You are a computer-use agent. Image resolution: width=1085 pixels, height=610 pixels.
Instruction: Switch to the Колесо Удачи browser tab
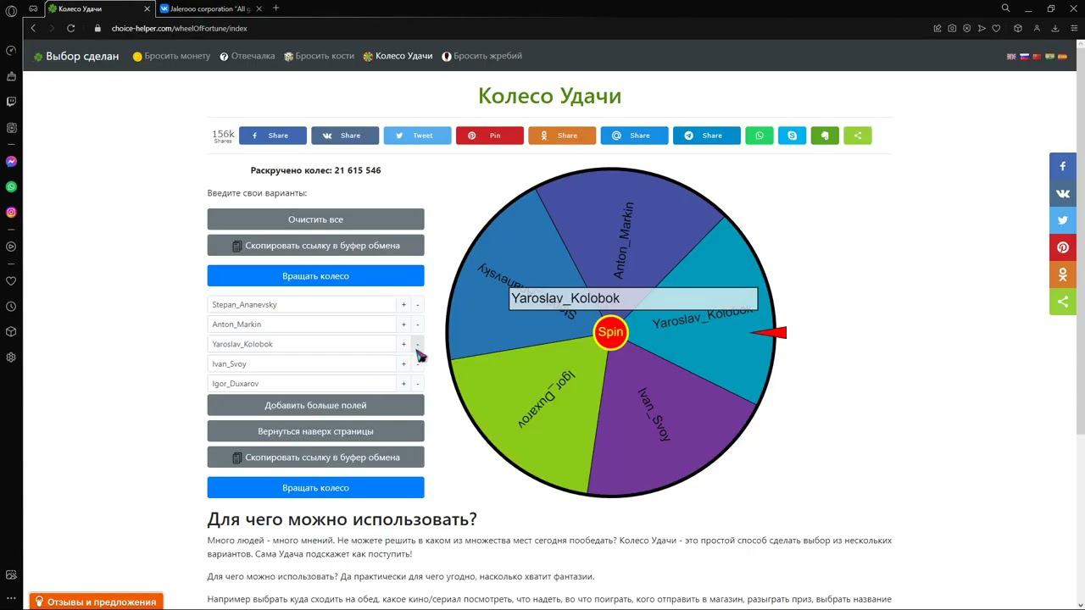coord(99,8)
